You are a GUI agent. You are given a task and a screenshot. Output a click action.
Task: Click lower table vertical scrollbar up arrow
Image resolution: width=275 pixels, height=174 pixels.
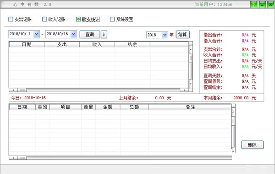[233, 112]
